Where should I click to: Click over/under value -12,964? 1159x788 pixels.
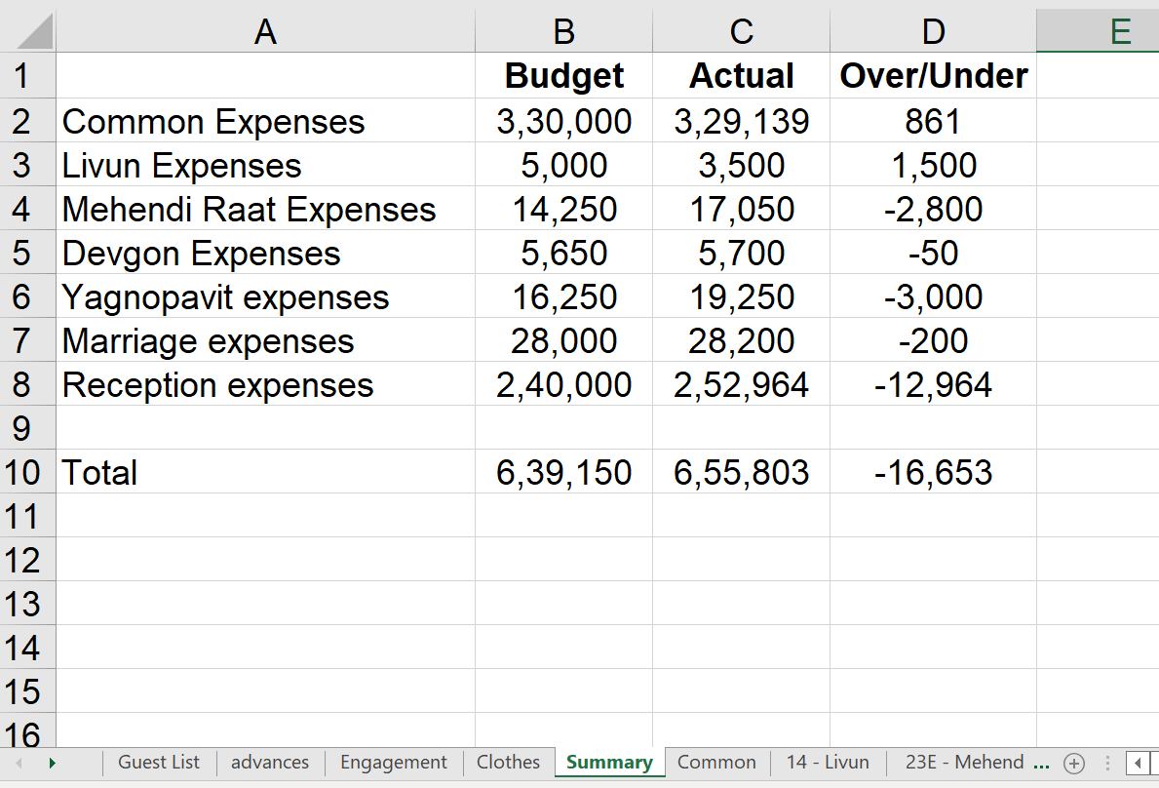tap(934, 383)
